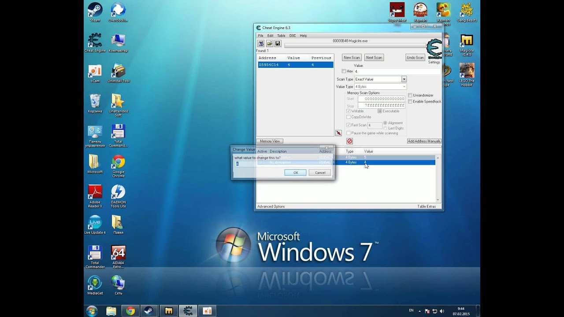Open the Table menu
The image size is (564, 317).
[x=281, y=36]
